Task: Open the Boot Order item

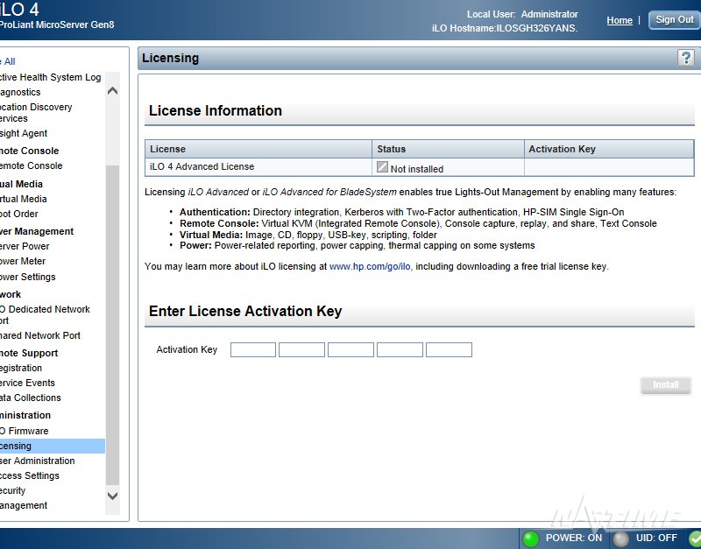Action: click(x=18, y=214)
